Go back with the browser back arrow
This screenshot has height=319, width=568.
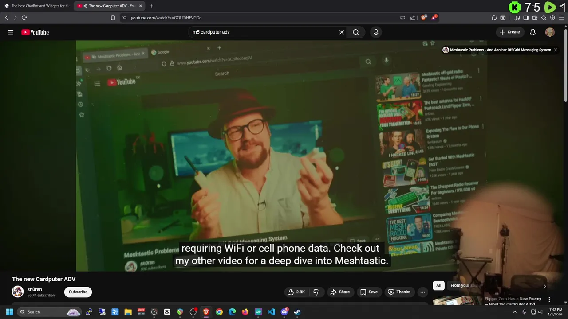tap(6, 18)
